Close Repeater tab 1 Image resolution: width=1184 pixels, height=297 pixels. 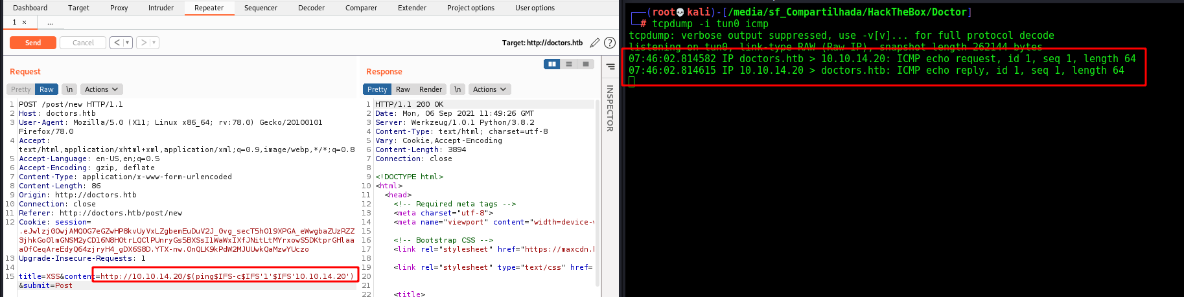pos(25,22)
